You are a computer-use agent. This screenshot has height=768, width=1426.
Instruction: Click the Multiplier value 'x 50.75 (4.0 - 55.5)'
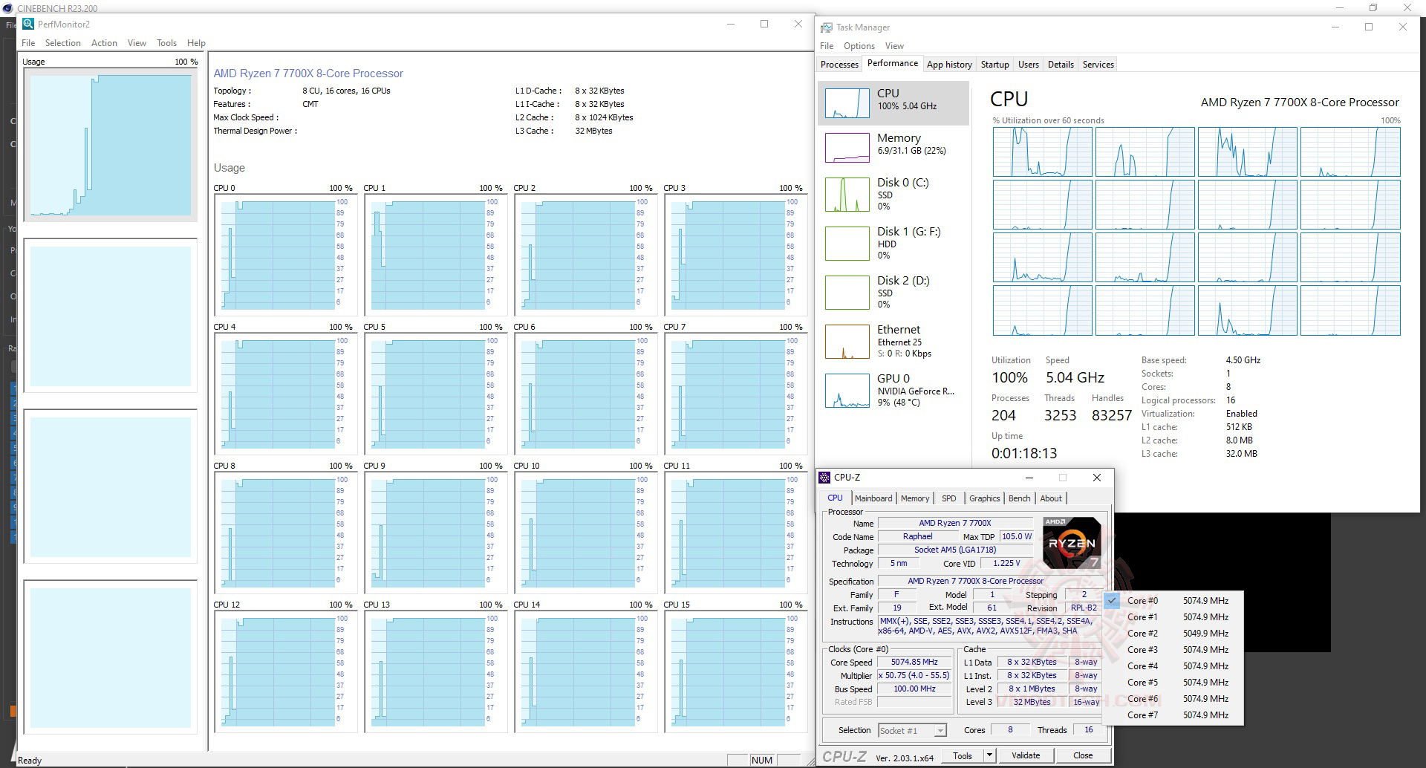[x=914, y=676]
